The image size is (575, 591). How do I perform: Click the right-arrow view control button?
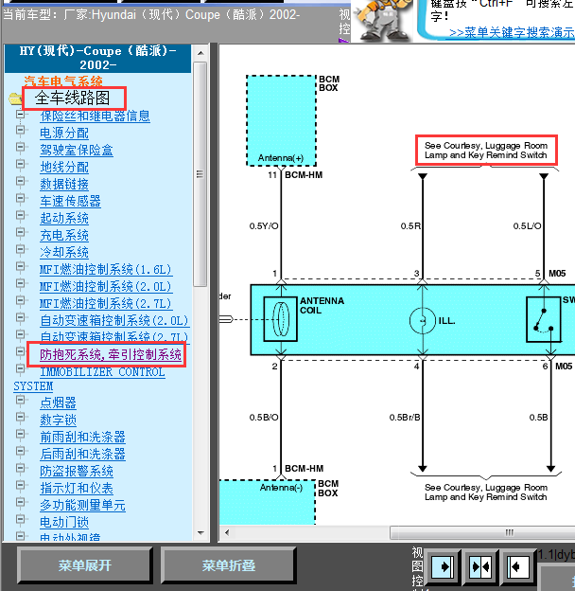click(444, 566)
